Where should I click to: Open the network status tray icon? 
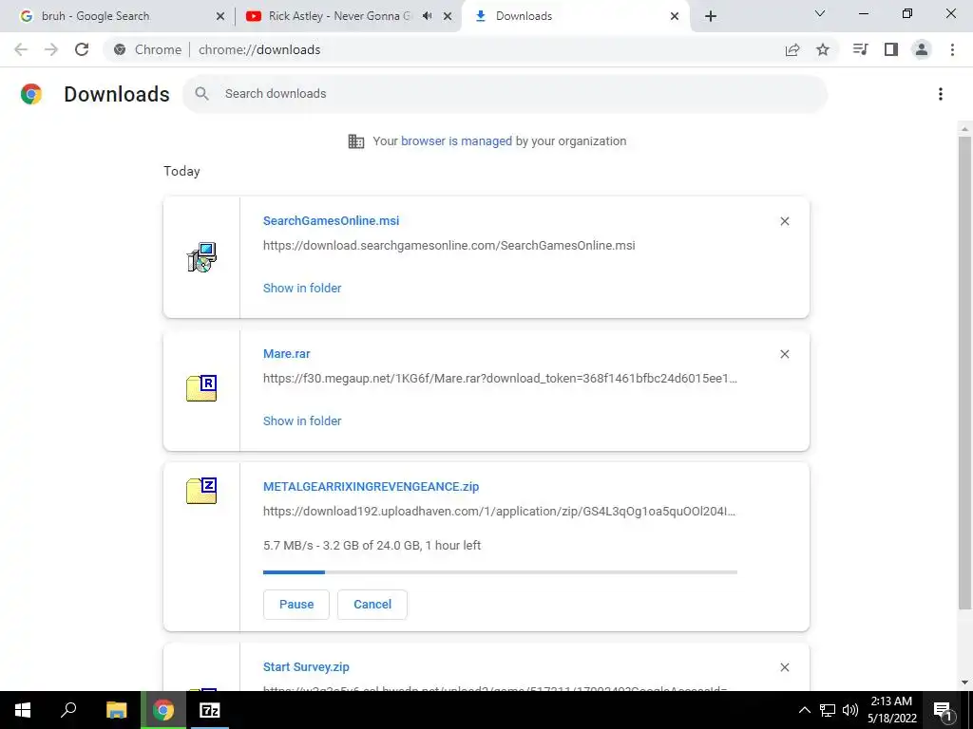(x=828, y=710)
